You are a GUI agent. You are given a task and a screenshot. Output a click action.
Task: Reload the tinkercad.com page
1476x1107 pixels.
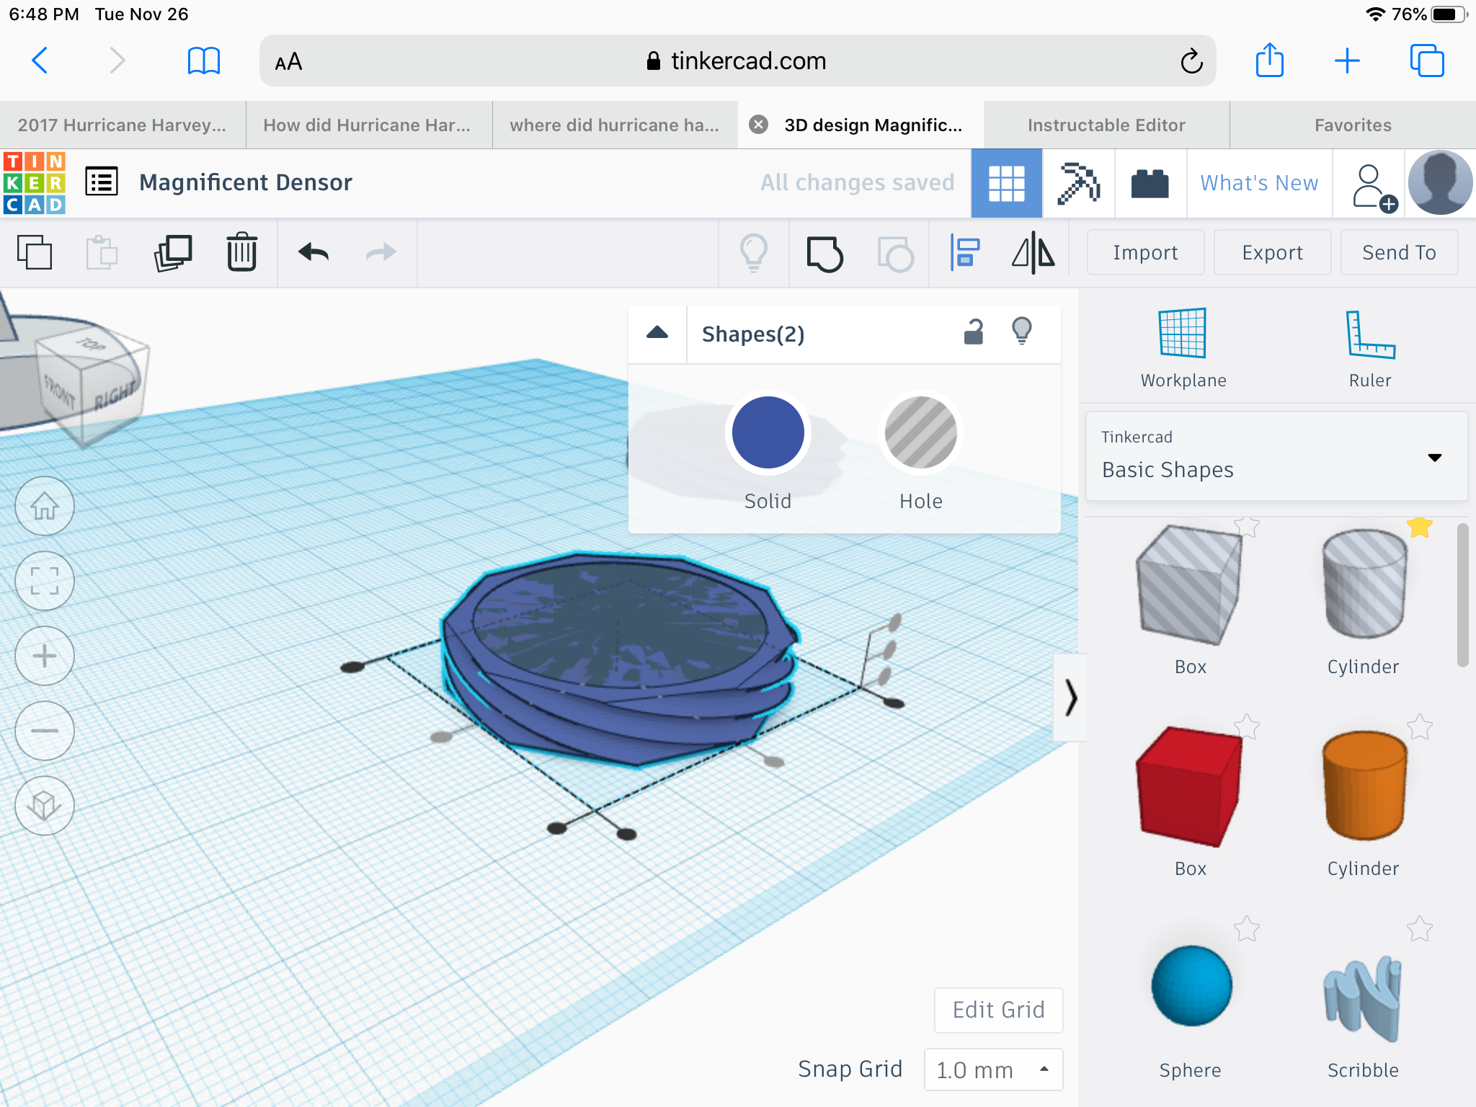pos(1191,61)
